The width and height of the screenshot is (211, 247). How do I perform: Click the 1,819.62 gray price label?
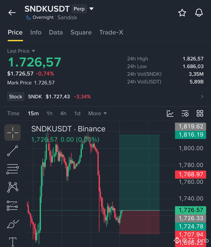point(191,126)
